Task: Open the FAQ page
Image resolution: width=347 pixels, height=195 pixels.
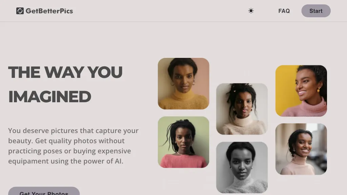Action: 284,11
